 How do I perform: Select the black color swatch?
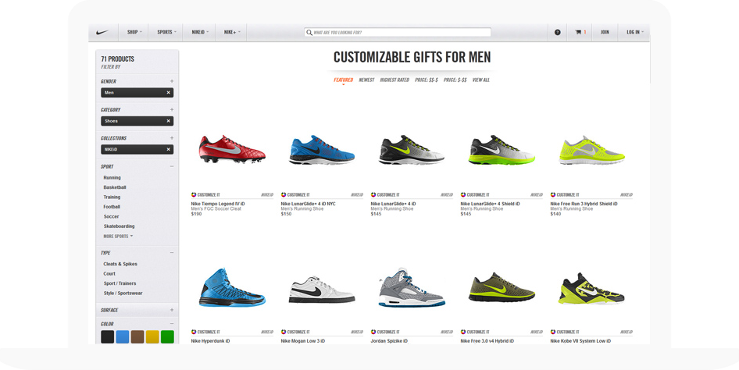click(108, 336)
